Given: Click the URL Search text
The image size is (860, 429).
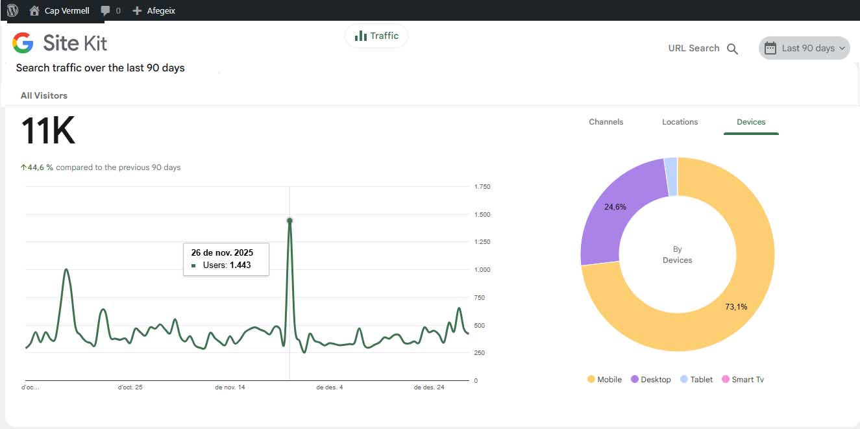Looking at the screenshot, I should tap(693, 48).
